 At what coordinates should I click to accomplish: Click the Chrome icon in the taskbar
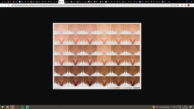13,107
